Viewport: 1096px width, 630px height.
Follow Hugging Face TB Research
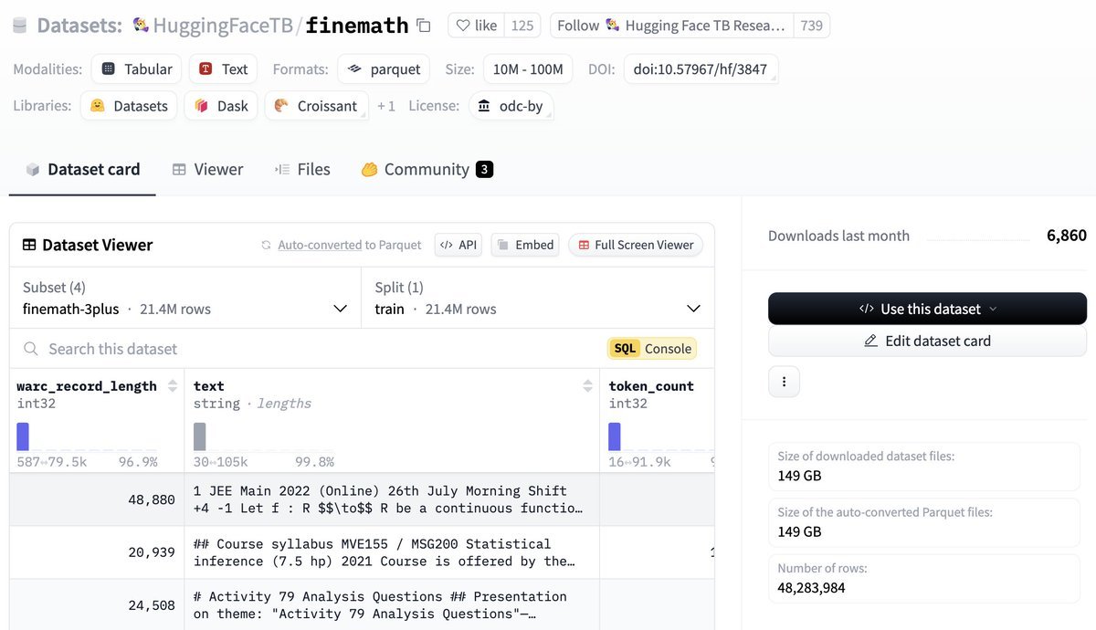point(671,26)
